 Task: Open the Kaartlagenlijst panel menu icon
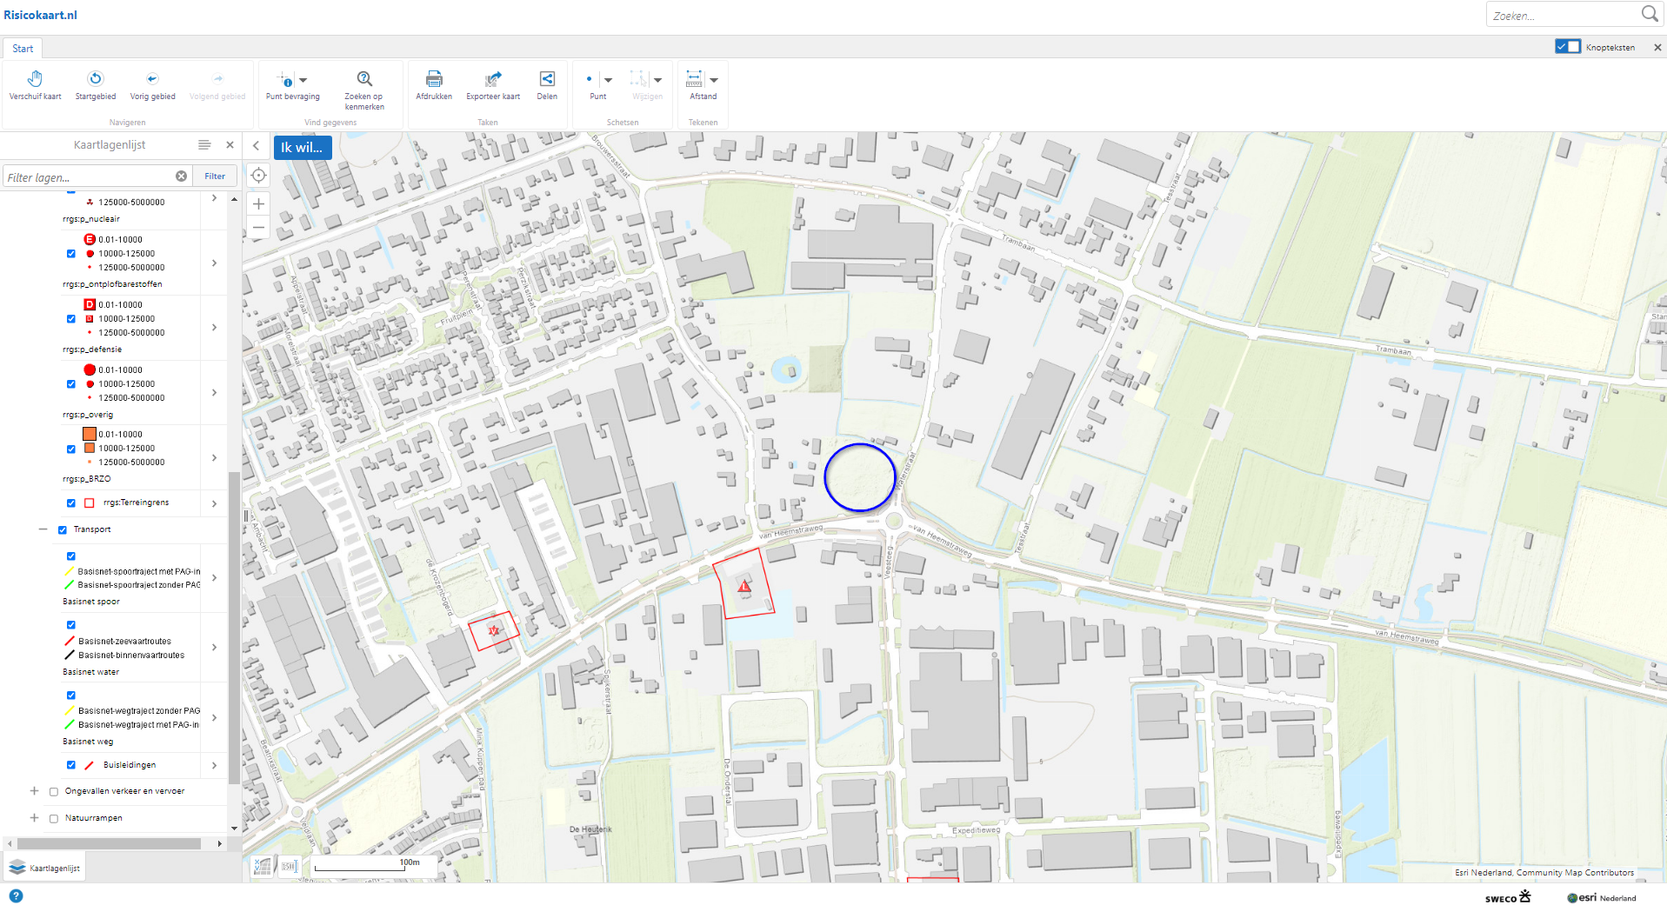[204, 145]
